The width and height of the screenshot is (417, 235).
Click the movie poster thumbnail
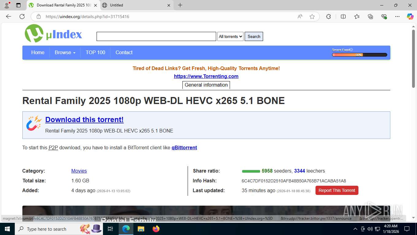click(206, 213)
